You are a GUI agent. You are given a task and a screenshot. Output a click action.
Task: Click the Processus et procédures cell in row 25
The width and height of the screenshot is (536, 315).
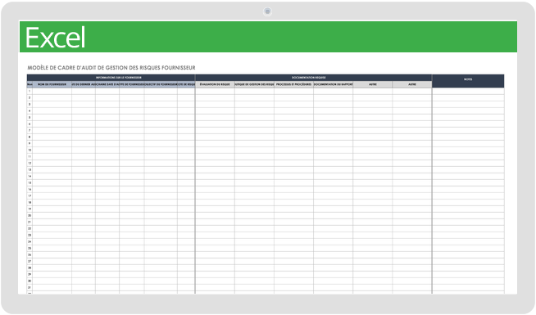pos(293,249)
